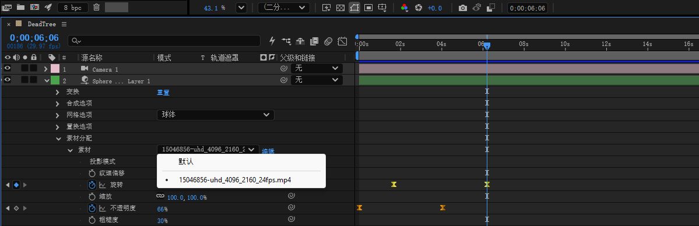Toggle the transparency grid icon
699x226 pixels.
pyautogui.click(x=340, y=8)
